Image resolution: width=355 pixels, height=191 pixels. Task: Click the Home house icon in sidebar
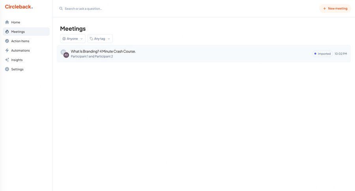(x=7, y=22)
